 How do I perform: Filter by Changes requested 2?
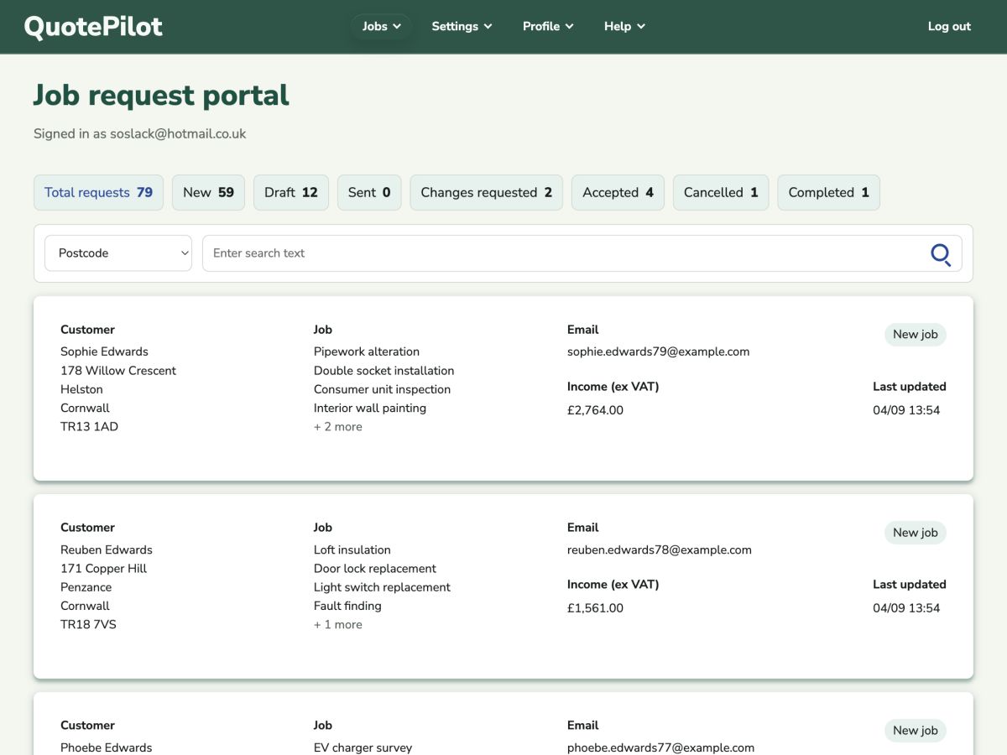coord(487,192)
